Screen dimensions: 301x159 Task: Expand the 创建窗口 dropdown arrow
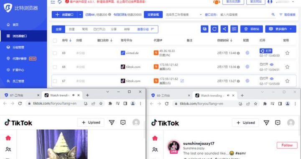point(80,15)
